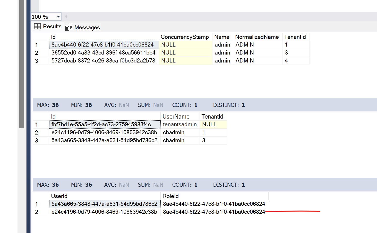
Task: Select ADMIN NormalizedName cell for TenantId 4
Action: (258, 61)
